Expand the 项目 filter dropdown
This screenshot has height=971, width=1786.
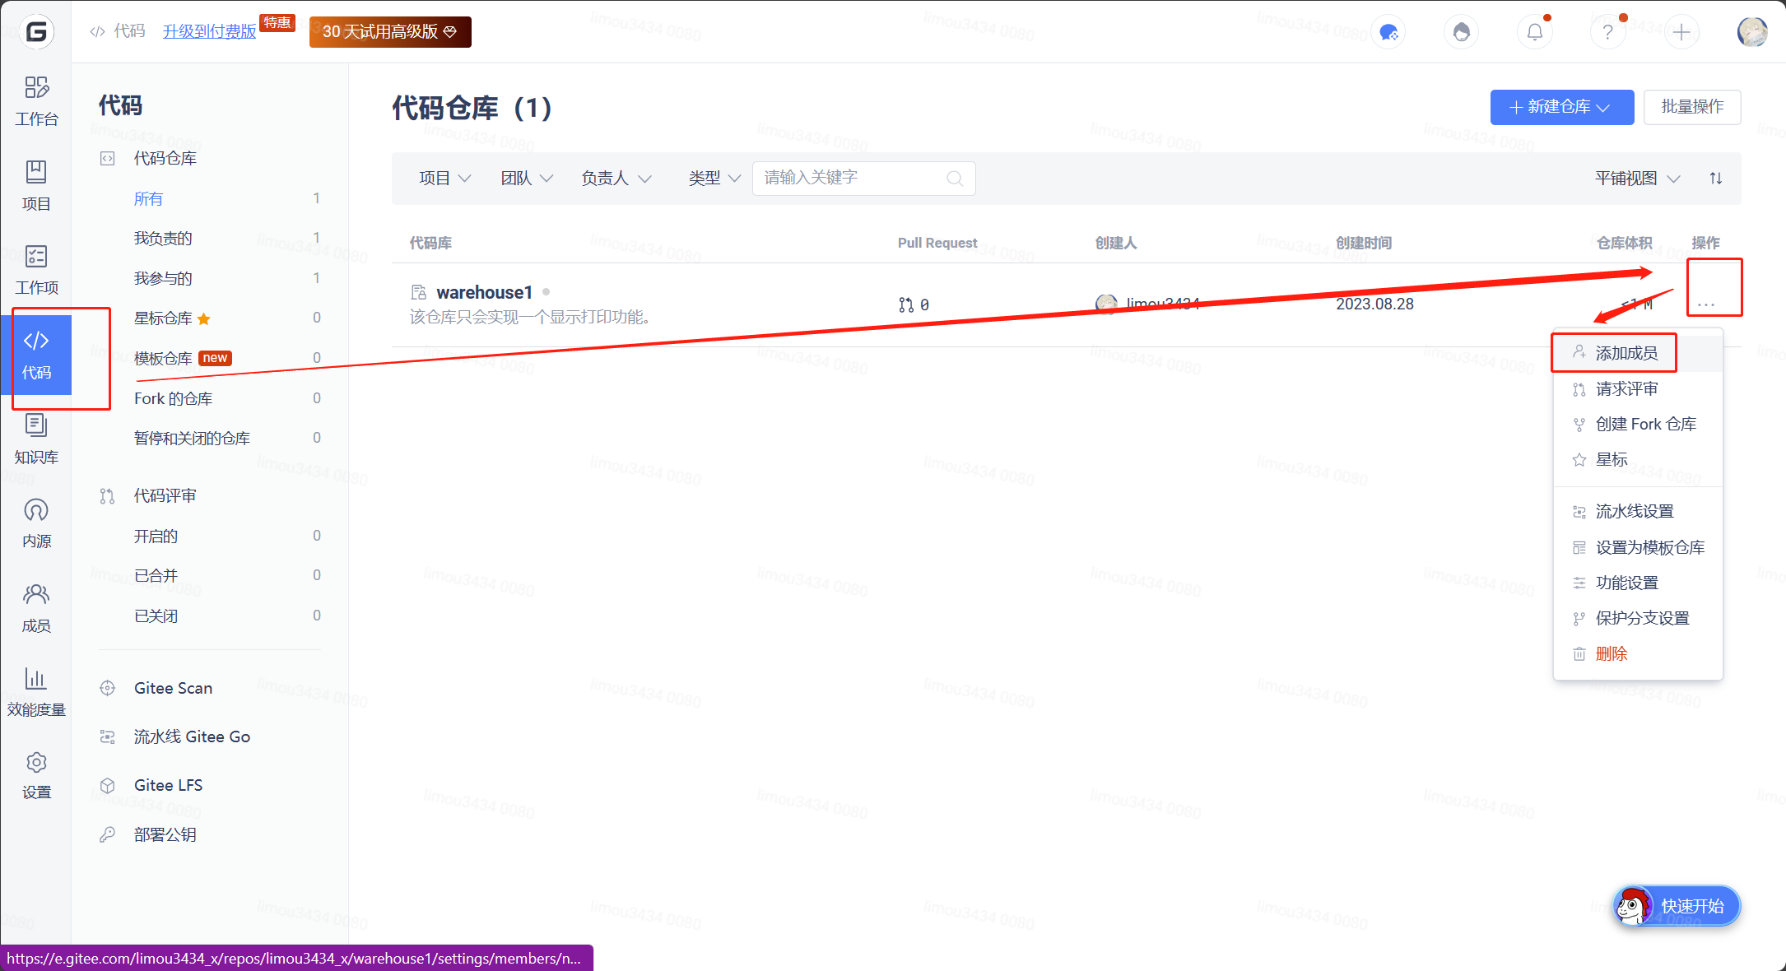(444, 179)
